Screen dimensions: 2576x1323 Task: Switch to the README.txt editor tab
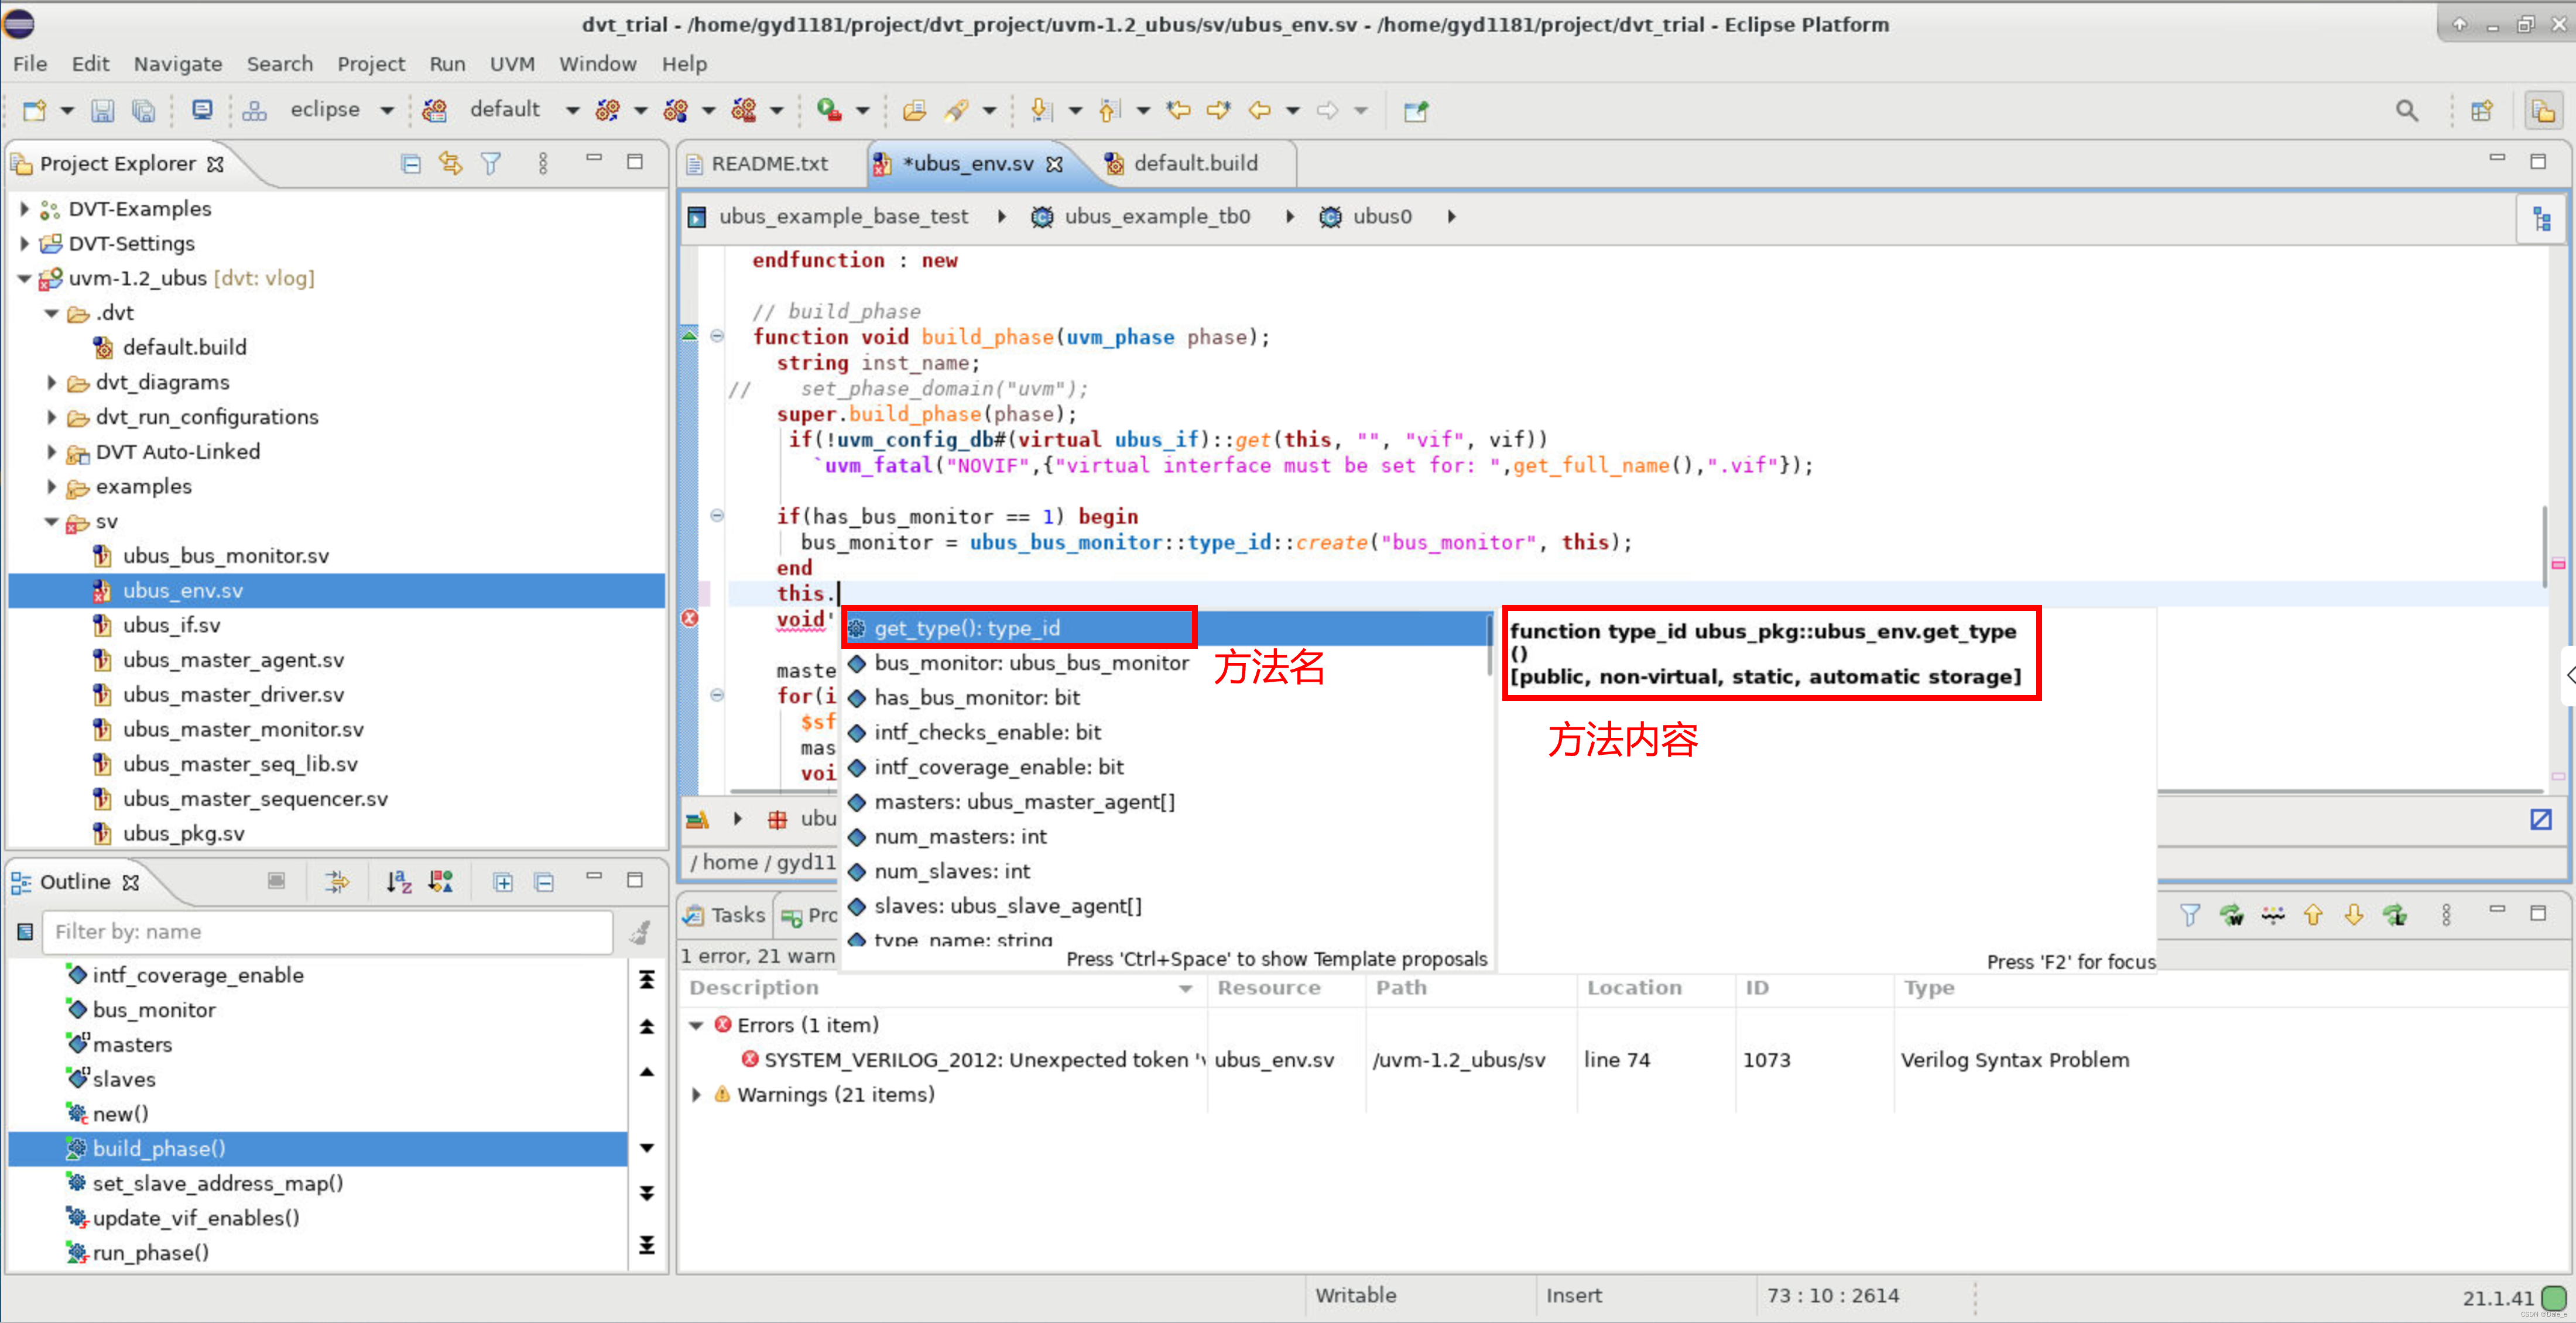768,163
